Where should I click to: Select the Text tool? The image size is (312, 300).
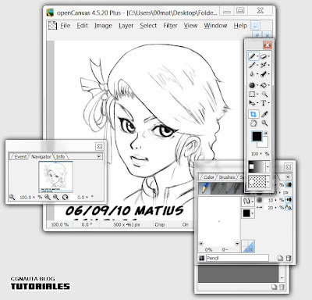(x=264, y=103)
